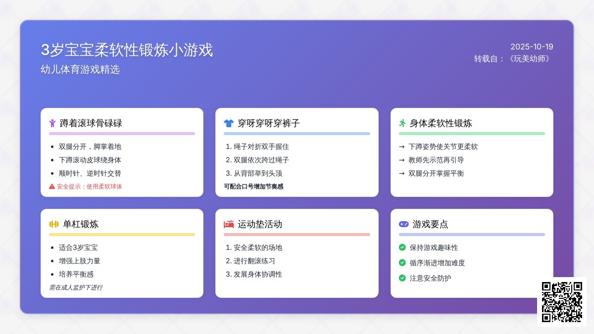Click the QR code in the corner
The width and height of the screenshot is (594, 334).
pyautogui.click(x=561, y=301)
